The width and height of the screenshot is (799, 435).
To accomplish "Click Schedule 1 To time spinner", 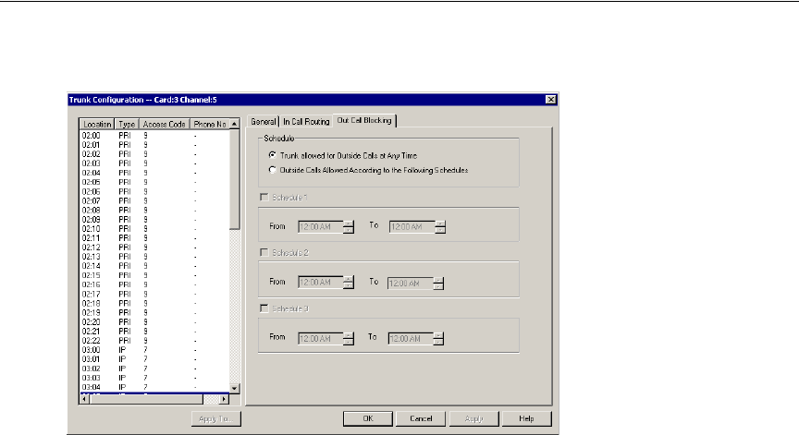I will click(x=441, y=225).
